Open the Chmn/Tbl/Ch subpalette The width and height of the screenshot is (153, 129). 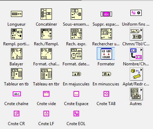tap(136, 34)
